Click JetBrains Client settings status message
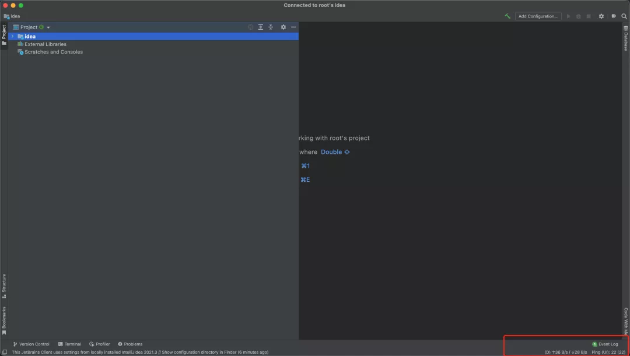The image size is (630, 356). [x=140, y=352]
